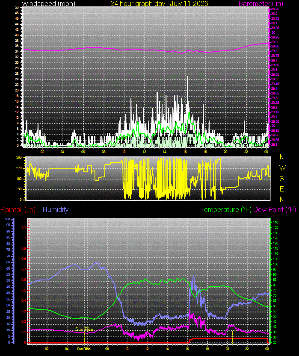The width and height of the screenshot is (299, 356).
Task: Click the "29.5" barometer axis value
Action: (274, 79)
